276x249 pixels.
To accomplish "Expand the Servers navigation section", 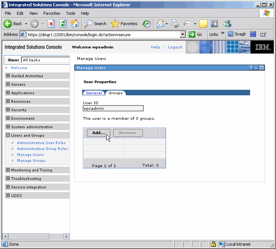I will tap(8, 84).
